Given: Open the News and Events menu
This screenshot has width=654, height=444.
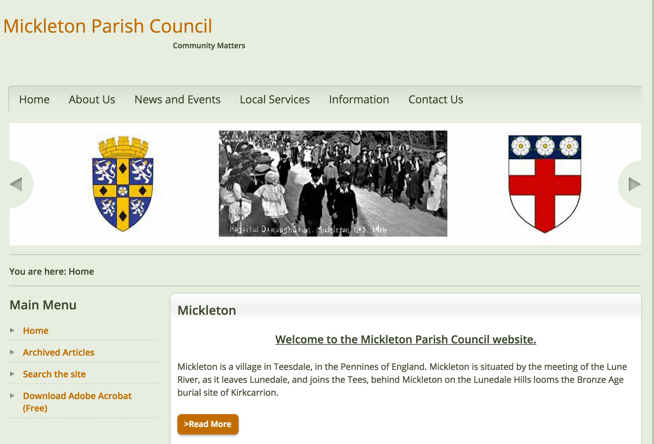Looking at the screenshot, I should [x=177, y=100].
